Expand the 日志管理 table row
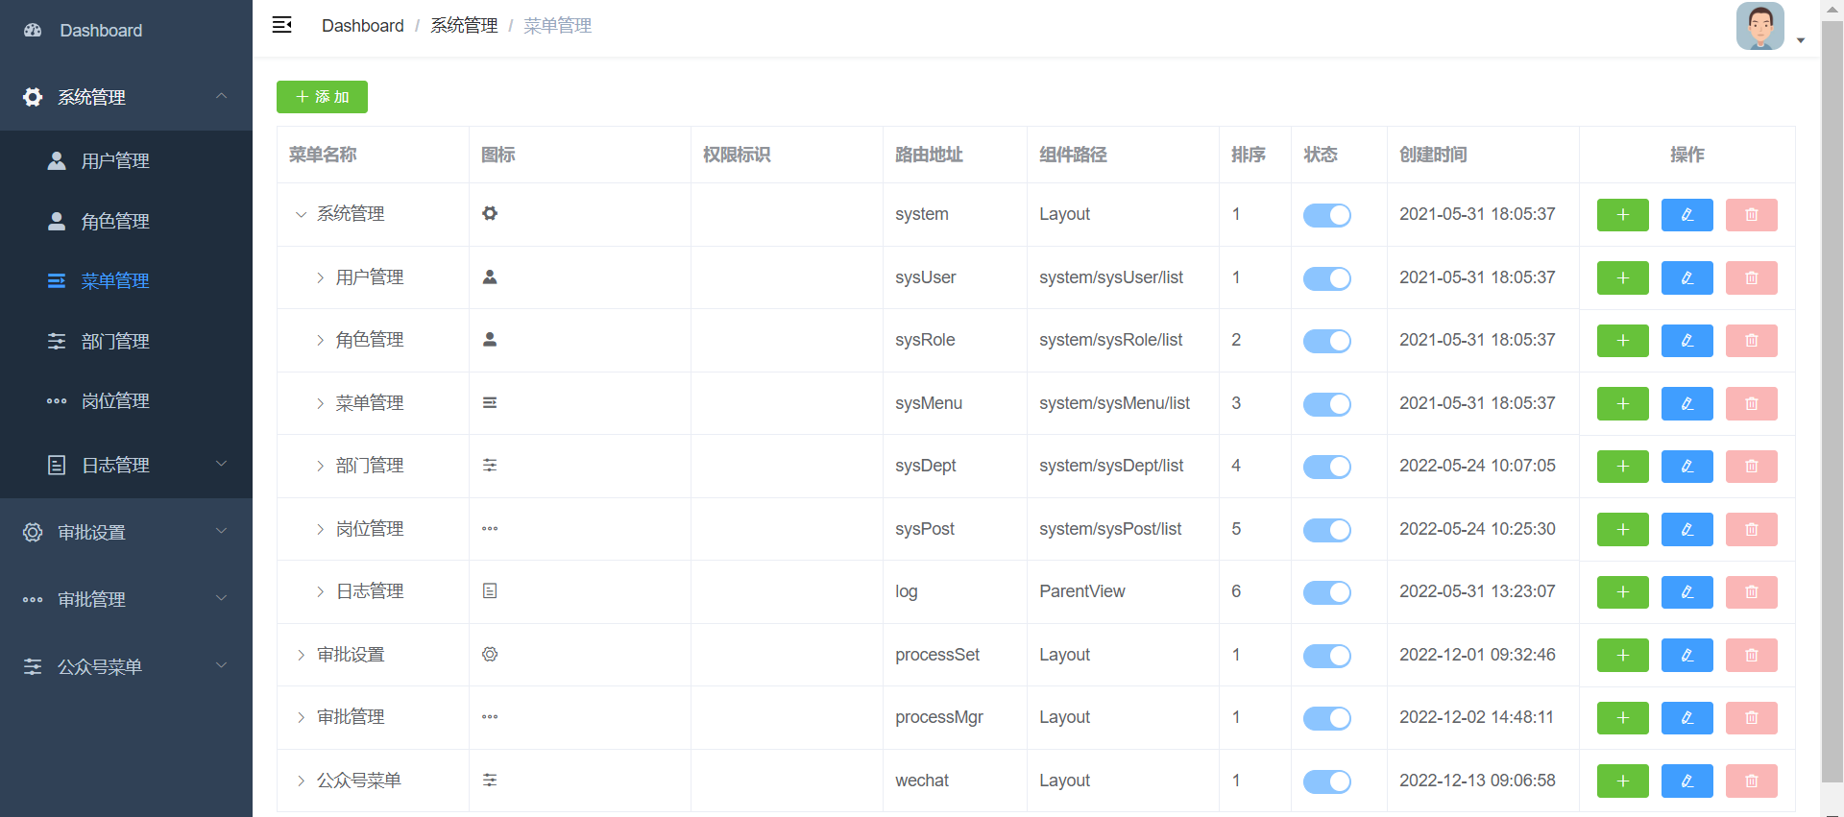The image size is (1844, 817). (x=320, y=591)
